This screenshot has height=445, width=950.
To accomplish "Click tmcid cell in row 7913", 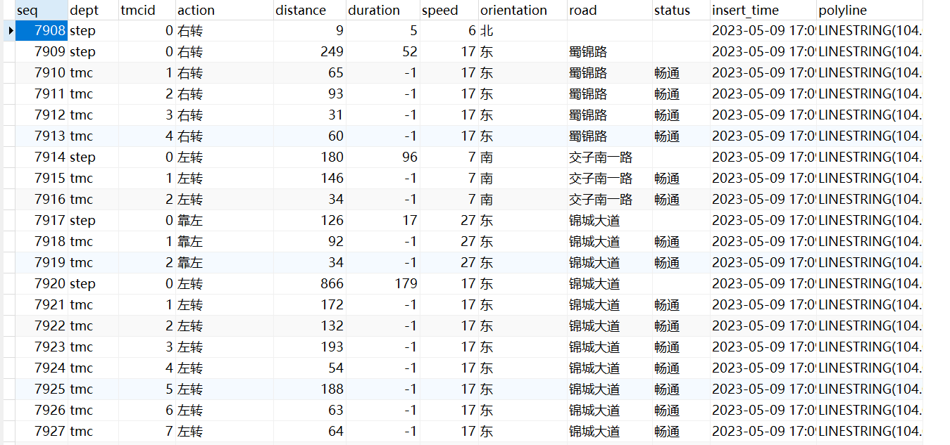I will click(146, 136).
